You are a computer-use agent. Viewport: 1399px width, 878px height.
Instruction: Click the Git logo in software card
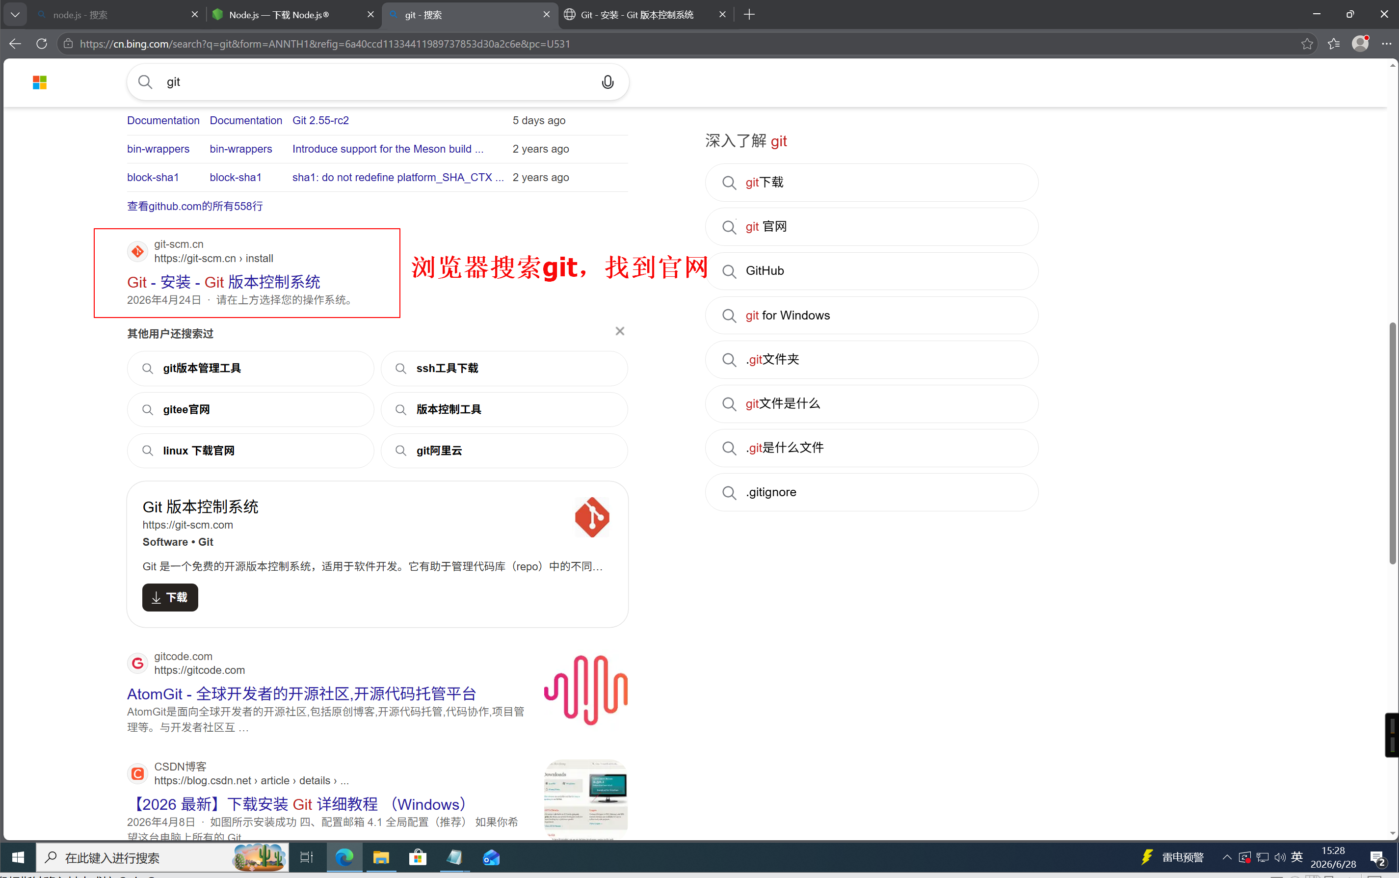591,517
